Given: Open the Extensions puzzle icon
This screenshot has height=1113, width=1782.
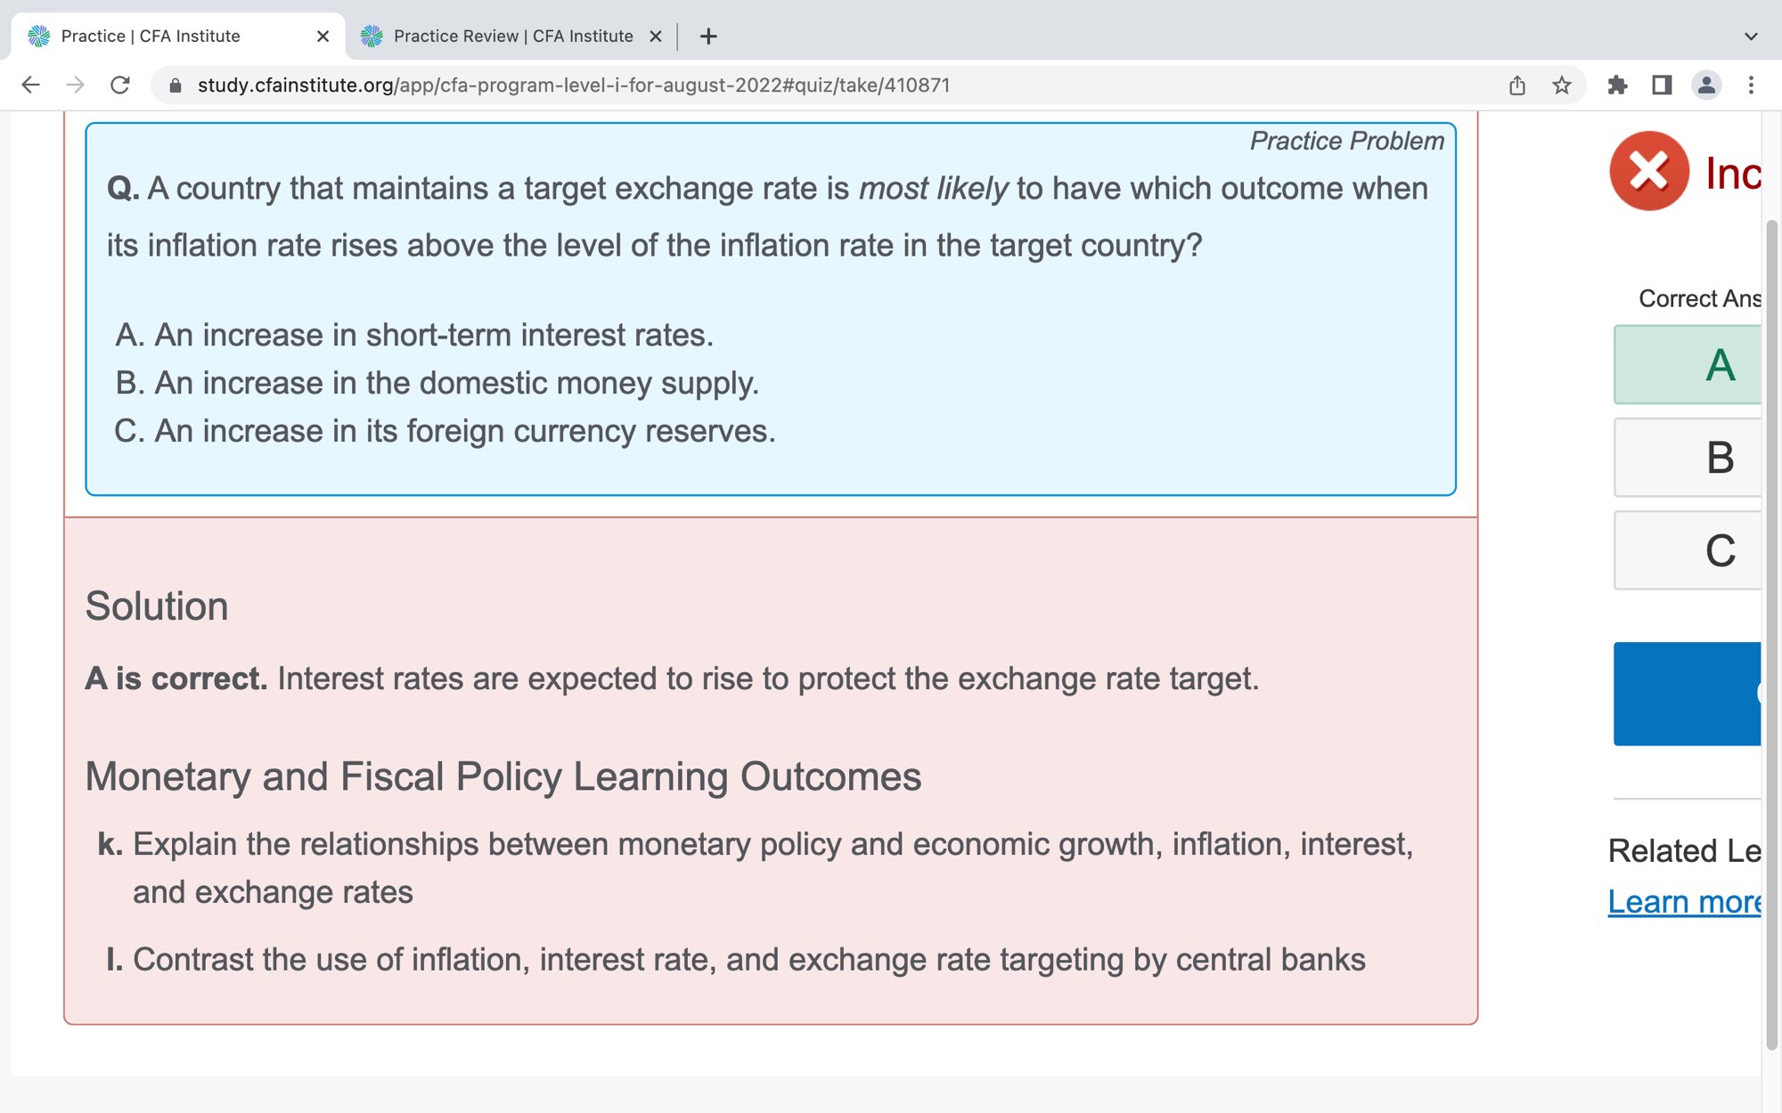Looking at the screenshot, I should (1617, 85).
